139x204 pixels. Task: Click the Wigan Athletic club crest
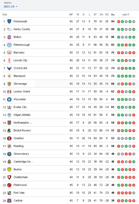9,115
